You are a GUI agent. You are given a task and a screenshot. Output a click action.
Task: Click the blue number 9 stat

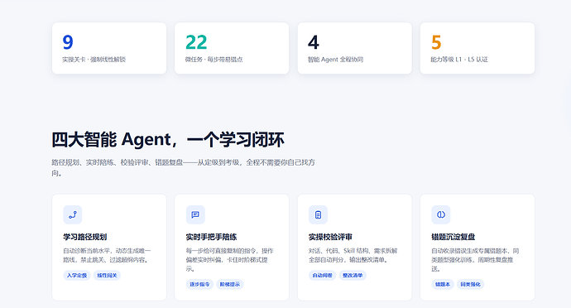68,42
